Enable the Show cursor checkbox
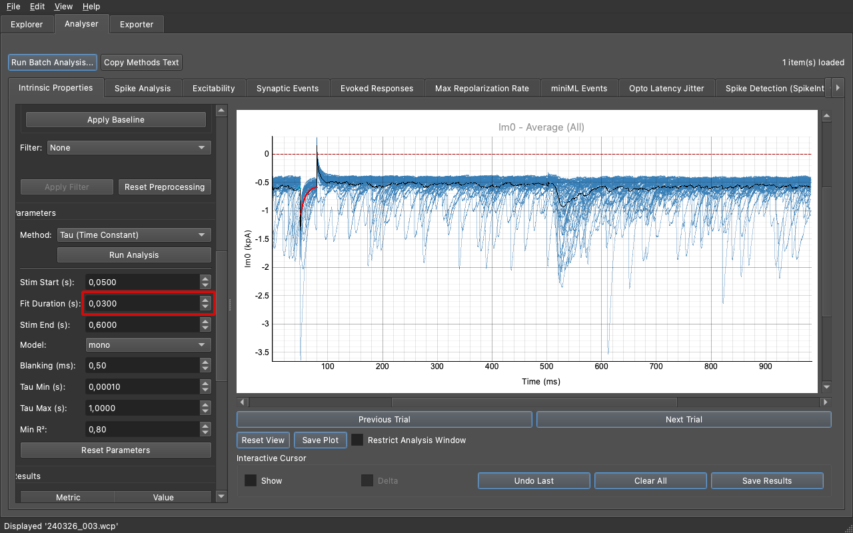Viewport: 853px width, 533px height. [251, 481]
